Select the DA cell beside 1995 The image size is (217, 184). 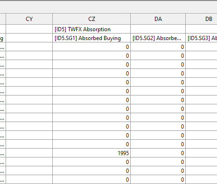point(158,153)
